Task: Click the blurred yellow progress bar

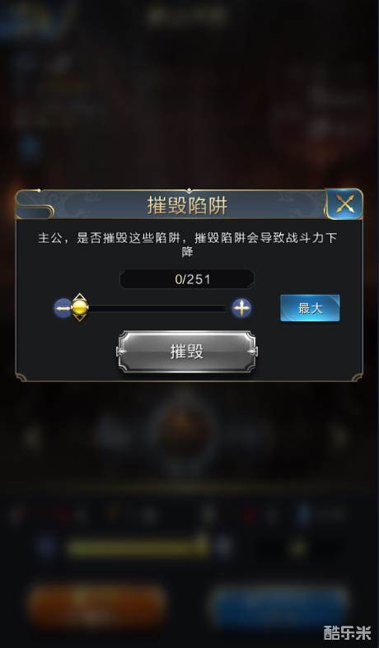Action: pos(138,548)
